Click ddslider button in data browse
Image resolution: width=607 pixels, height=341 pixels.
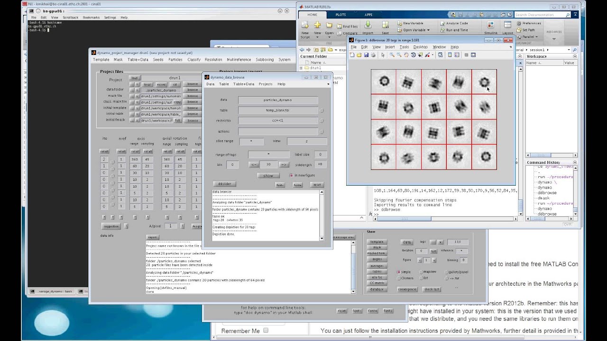[x=224, y=184]
